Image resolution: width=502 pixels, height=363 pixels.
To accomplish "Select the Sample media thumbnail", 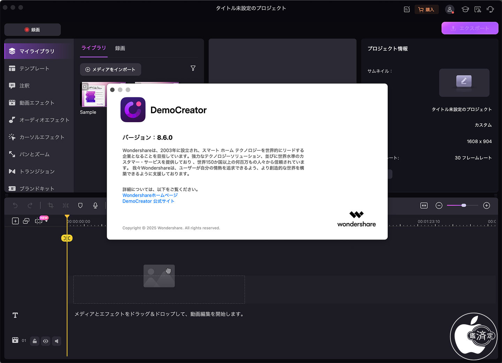I will (x=93, y=95).
